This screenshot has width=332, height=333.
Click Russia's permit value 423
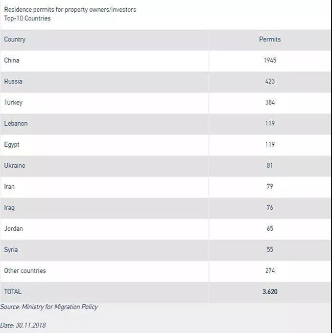click(x=270, y=81)
